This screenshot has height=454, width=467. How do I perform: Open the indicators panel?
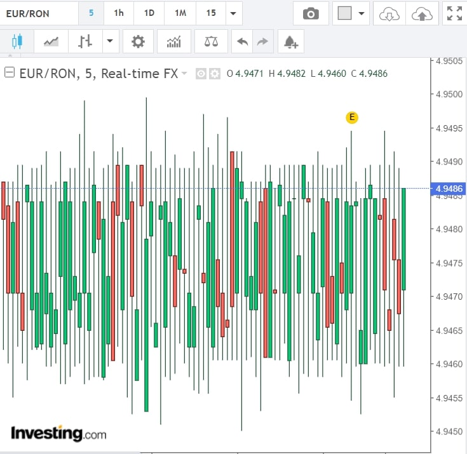173,42
